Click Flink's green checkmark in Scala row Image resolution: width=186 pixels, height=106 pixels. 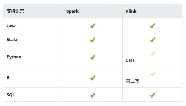click(152, 40)
